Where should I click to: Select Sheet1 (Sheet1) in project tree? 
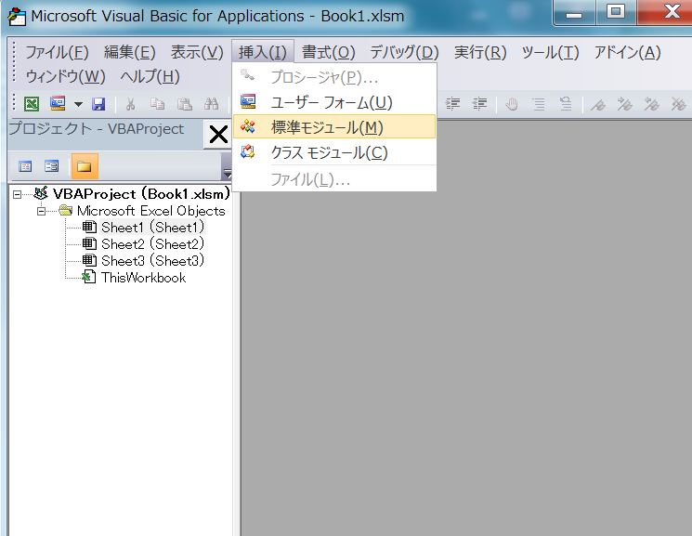(152, 228)
